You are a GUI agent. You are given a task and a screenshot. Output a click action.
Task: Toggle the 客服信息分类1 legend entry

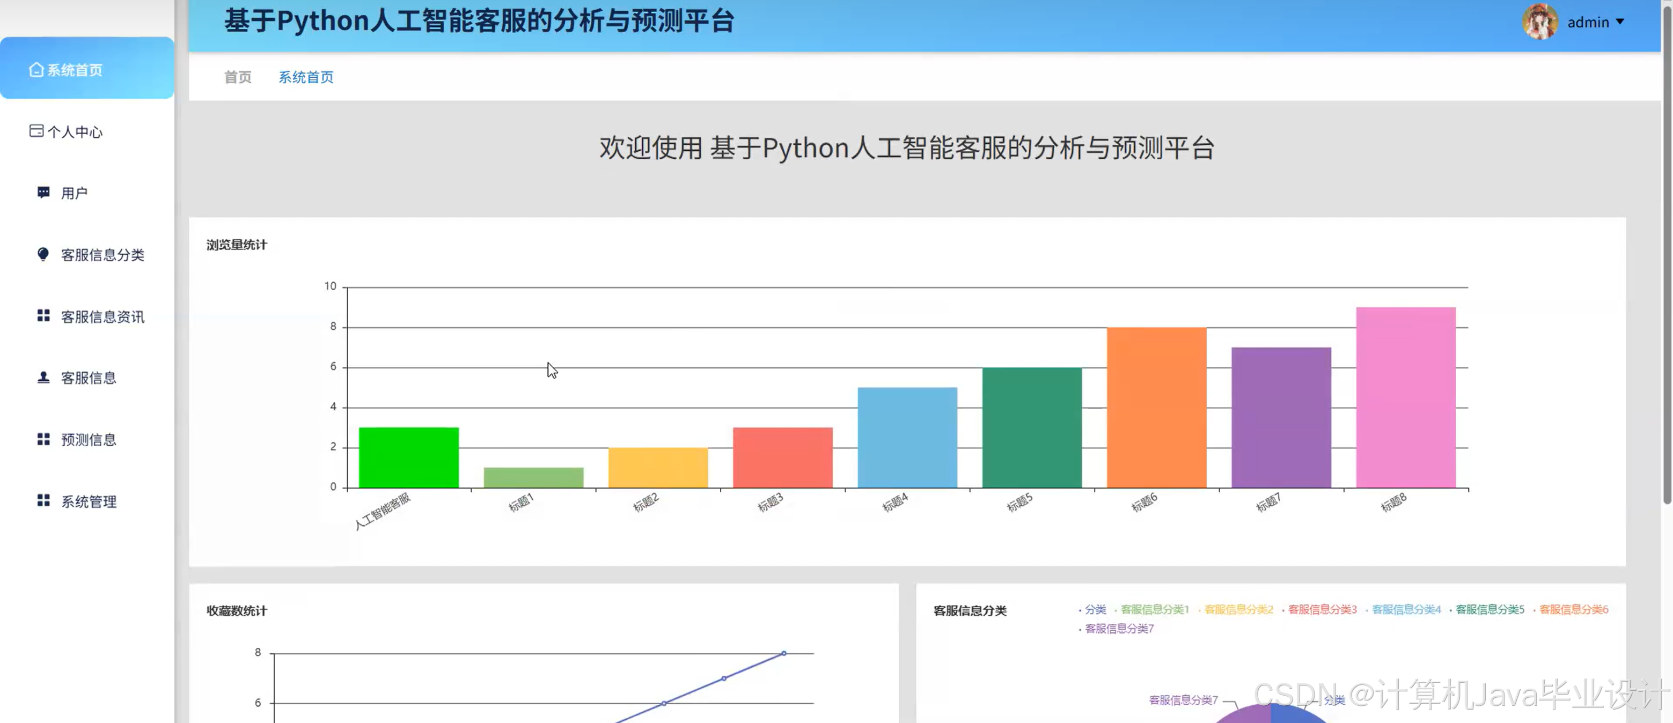click(x=1151, y=609)
